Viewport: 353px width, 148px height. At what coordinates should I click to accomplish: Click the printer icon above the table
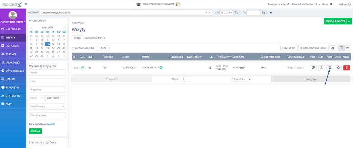coord(333,48)
